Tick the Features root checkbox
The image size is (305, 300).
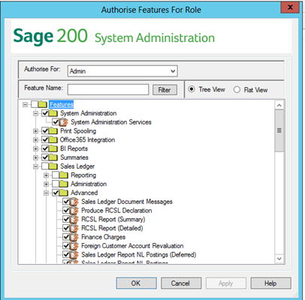coord(35,104)
